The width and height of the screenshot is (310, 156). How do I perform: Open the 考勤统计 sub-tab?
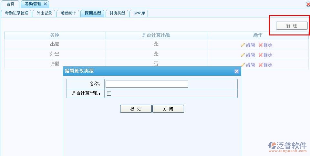pyautogui.click(x=68, y=13)
